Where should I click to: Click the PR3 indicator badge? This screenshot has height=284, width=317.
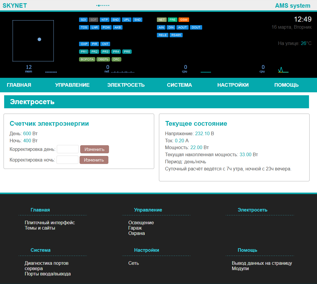pos(105,51)
